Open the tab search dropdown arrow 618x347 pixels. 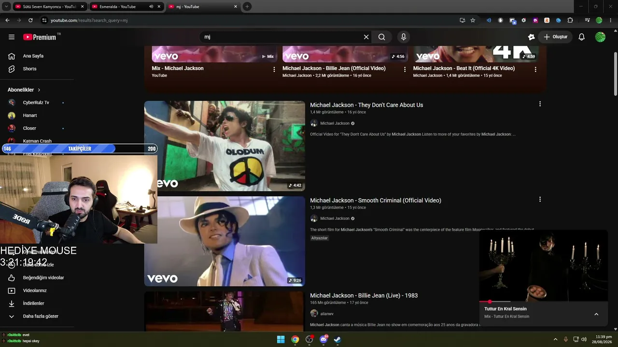tap(6, 7)
